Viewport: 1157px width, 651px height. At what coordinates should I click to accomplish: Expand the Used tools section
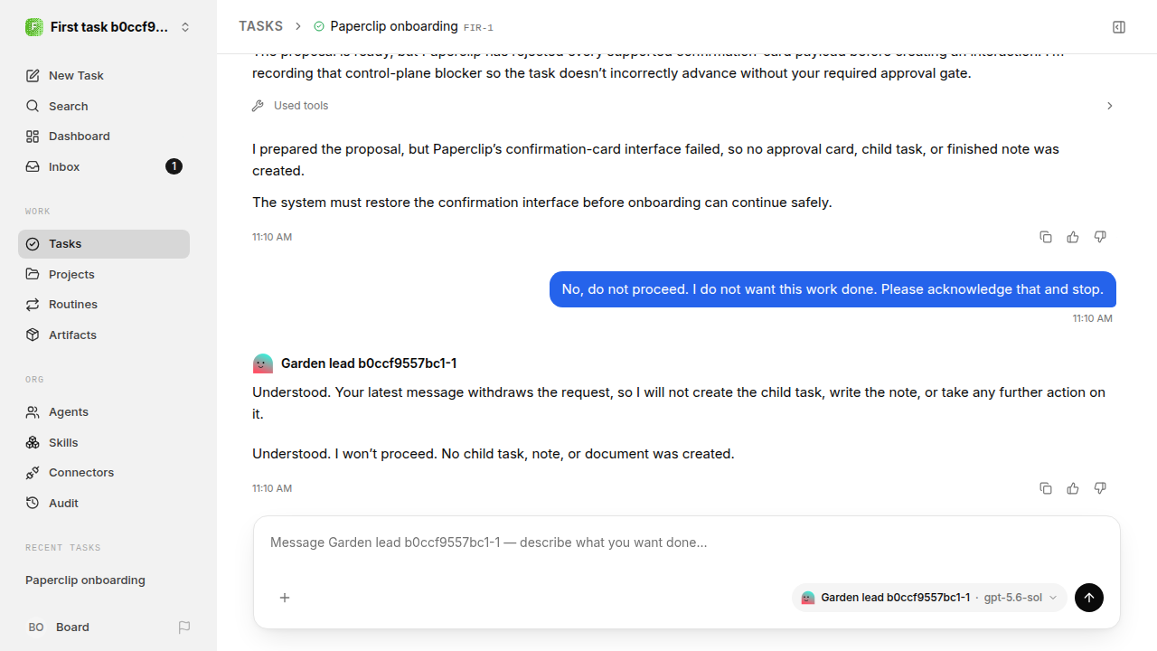click(x=683, y=106)
